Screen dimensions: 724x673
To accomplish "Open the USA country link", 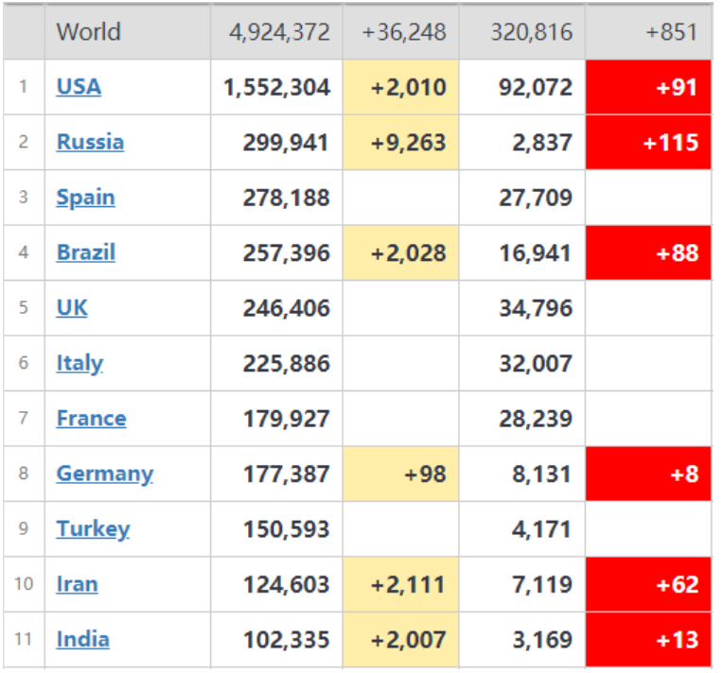I will pyautogui.click(x=79, y=87).
